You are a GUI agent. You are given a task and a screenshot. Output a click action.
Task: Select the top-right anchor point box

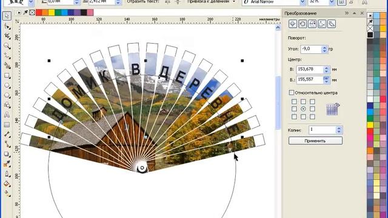tap(312, 102)
